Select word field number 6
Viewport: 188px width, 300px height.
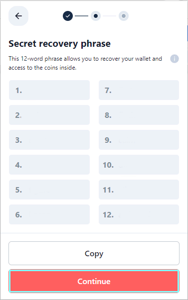click(49, 214)
